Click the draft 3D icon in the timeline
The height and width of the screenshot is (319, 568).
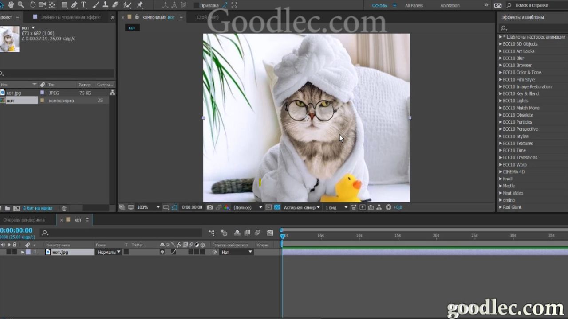coord(224,233)
